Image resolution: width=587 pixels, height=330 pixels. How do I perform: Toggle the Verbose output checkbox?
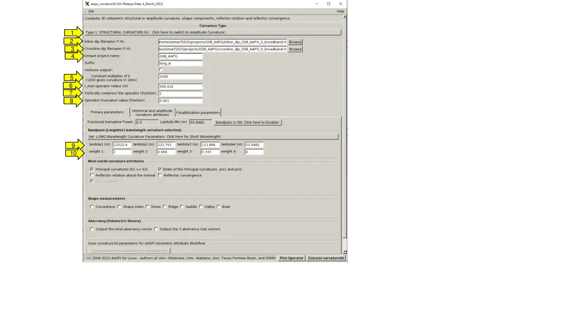161,69
